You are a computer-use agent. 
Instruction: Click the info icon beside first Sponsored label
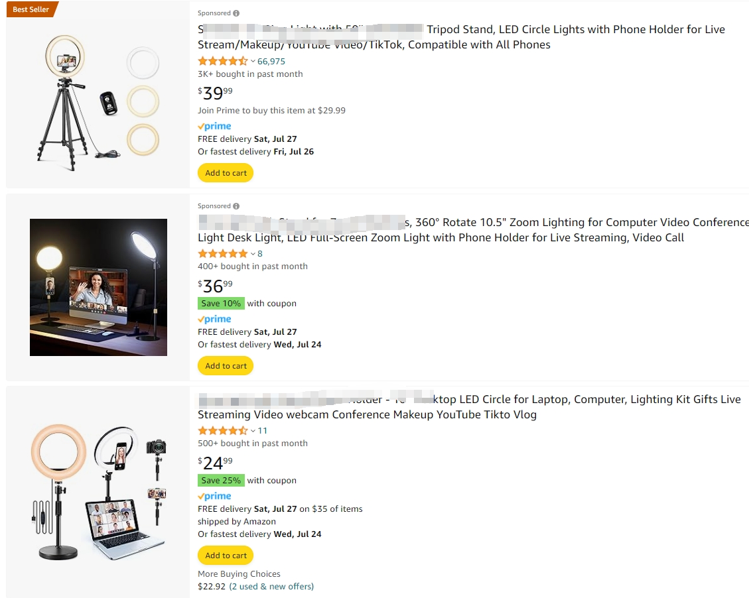(x=236, y=13)
